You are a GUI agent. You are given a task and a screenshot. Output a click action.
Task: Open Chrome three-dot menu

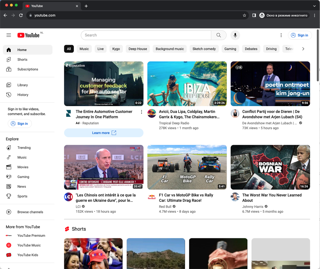(x=315, y=15)
